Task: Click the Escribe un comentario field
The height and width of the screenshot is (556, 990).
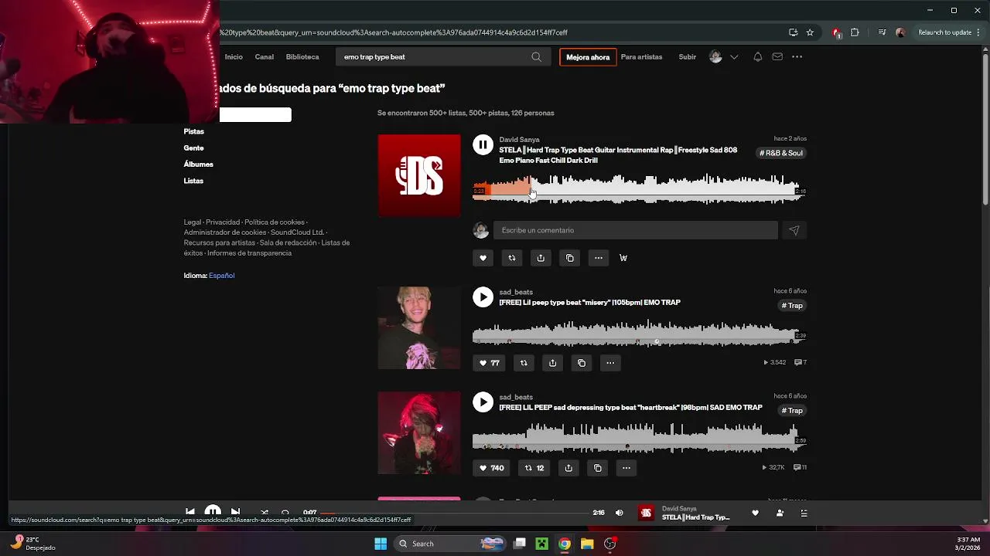Action: click(x=636, y=230)
